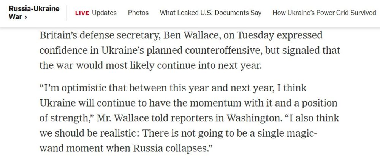The image size is (380, 156).
Task: Open How Ukraine's Power Grid Survived
Action: 324,13
